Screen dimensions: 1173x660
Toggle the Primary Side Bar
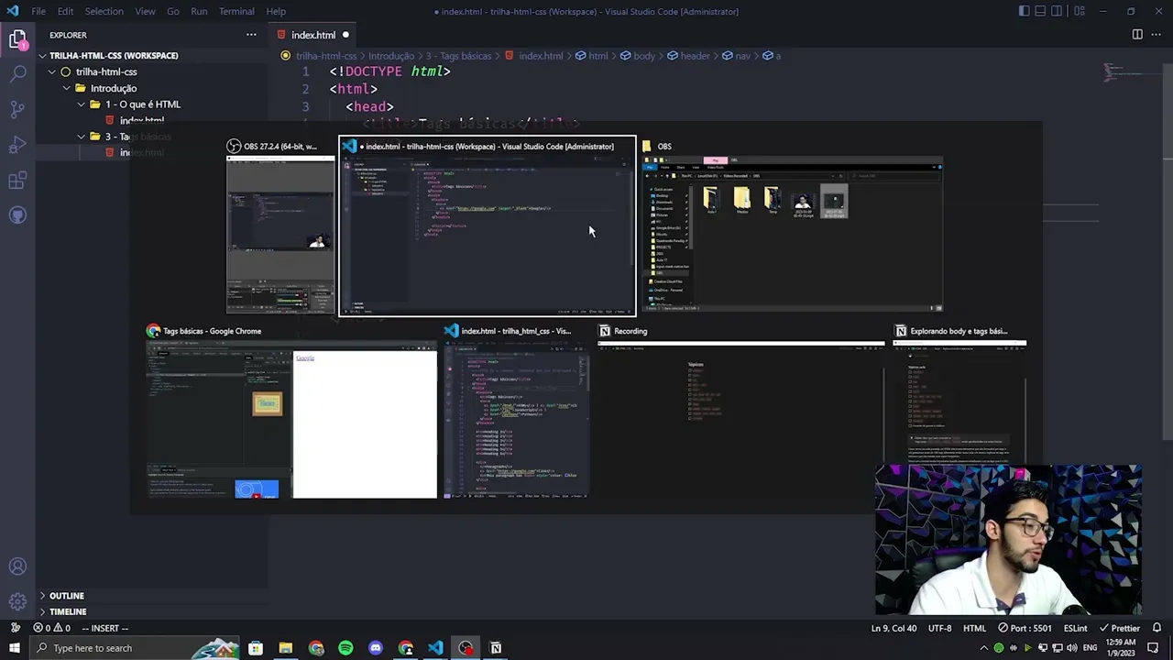click(1024, 11)
